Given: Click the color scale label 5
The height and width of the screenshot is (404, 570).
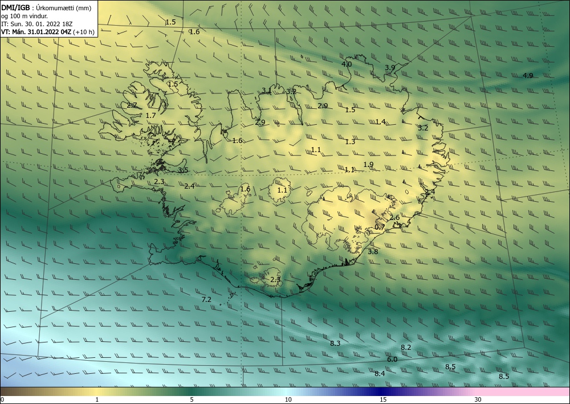Looking at the screenshot, I should (x=192, y=399).
